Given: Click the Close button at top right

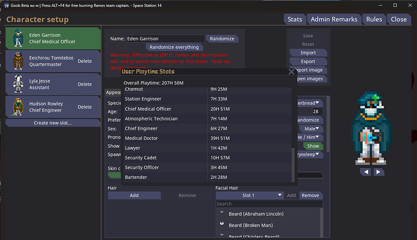Looking at the screenshot, I should click(x=398, y=19).
